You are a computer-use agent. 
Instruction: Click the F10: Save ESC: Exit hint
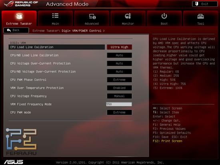click(x=170, y=137)
